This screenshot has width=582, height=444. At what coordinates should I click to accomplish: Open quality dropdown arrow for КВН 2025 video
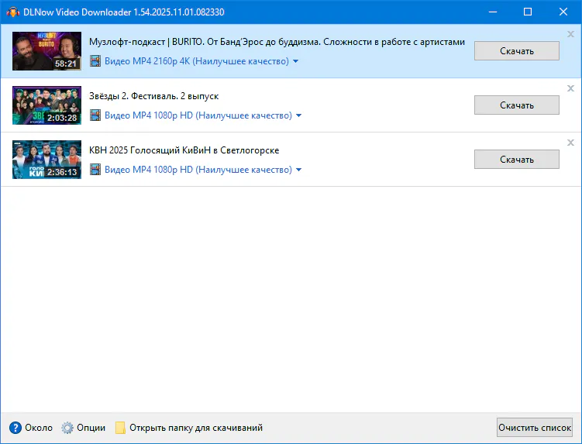pyautogui.click(x=299, y=170)
